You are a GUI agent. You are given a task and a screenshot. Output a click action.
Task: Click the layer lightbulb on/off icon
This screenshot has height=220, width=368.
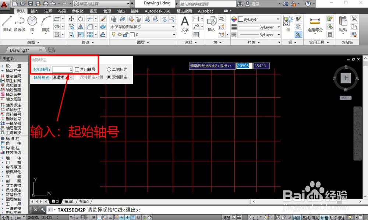pyautogui.click(x=114, y=35)
